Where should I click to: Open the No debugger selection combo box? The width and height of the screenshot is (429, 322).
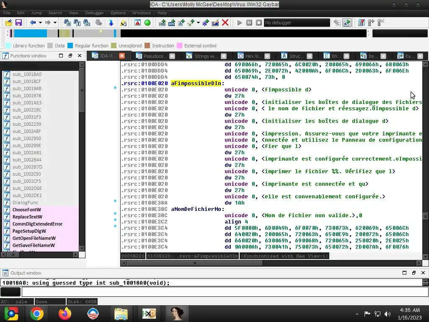297,23
